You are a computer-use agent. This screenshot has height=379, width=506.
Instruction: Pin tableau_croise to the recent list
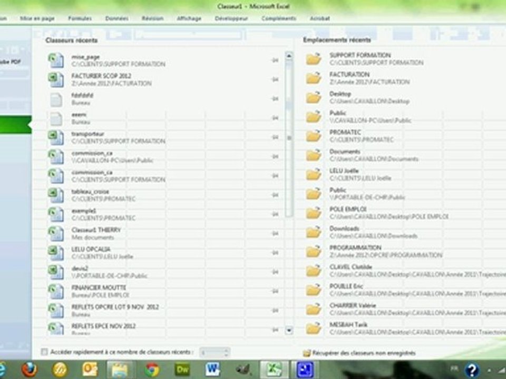point(275,195)
